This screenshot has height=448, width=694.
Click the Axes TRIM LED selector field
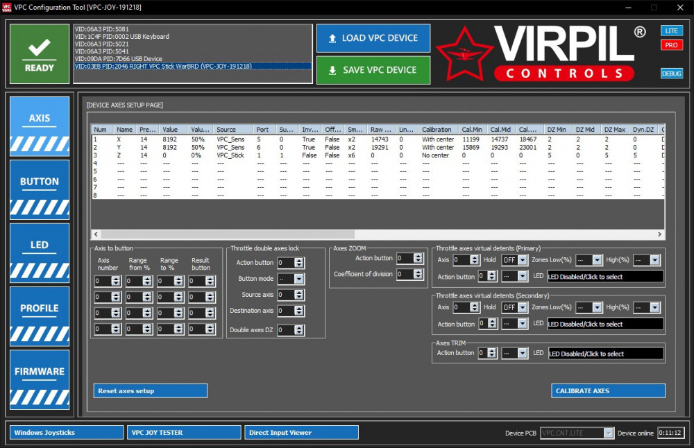pyautogui.click(x=605, y=354)
